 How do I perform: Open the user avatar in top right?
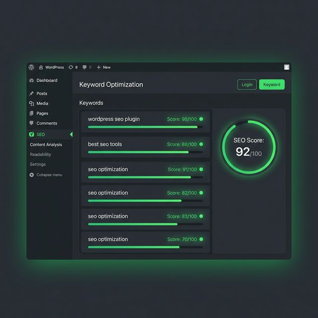coord(287,67)
